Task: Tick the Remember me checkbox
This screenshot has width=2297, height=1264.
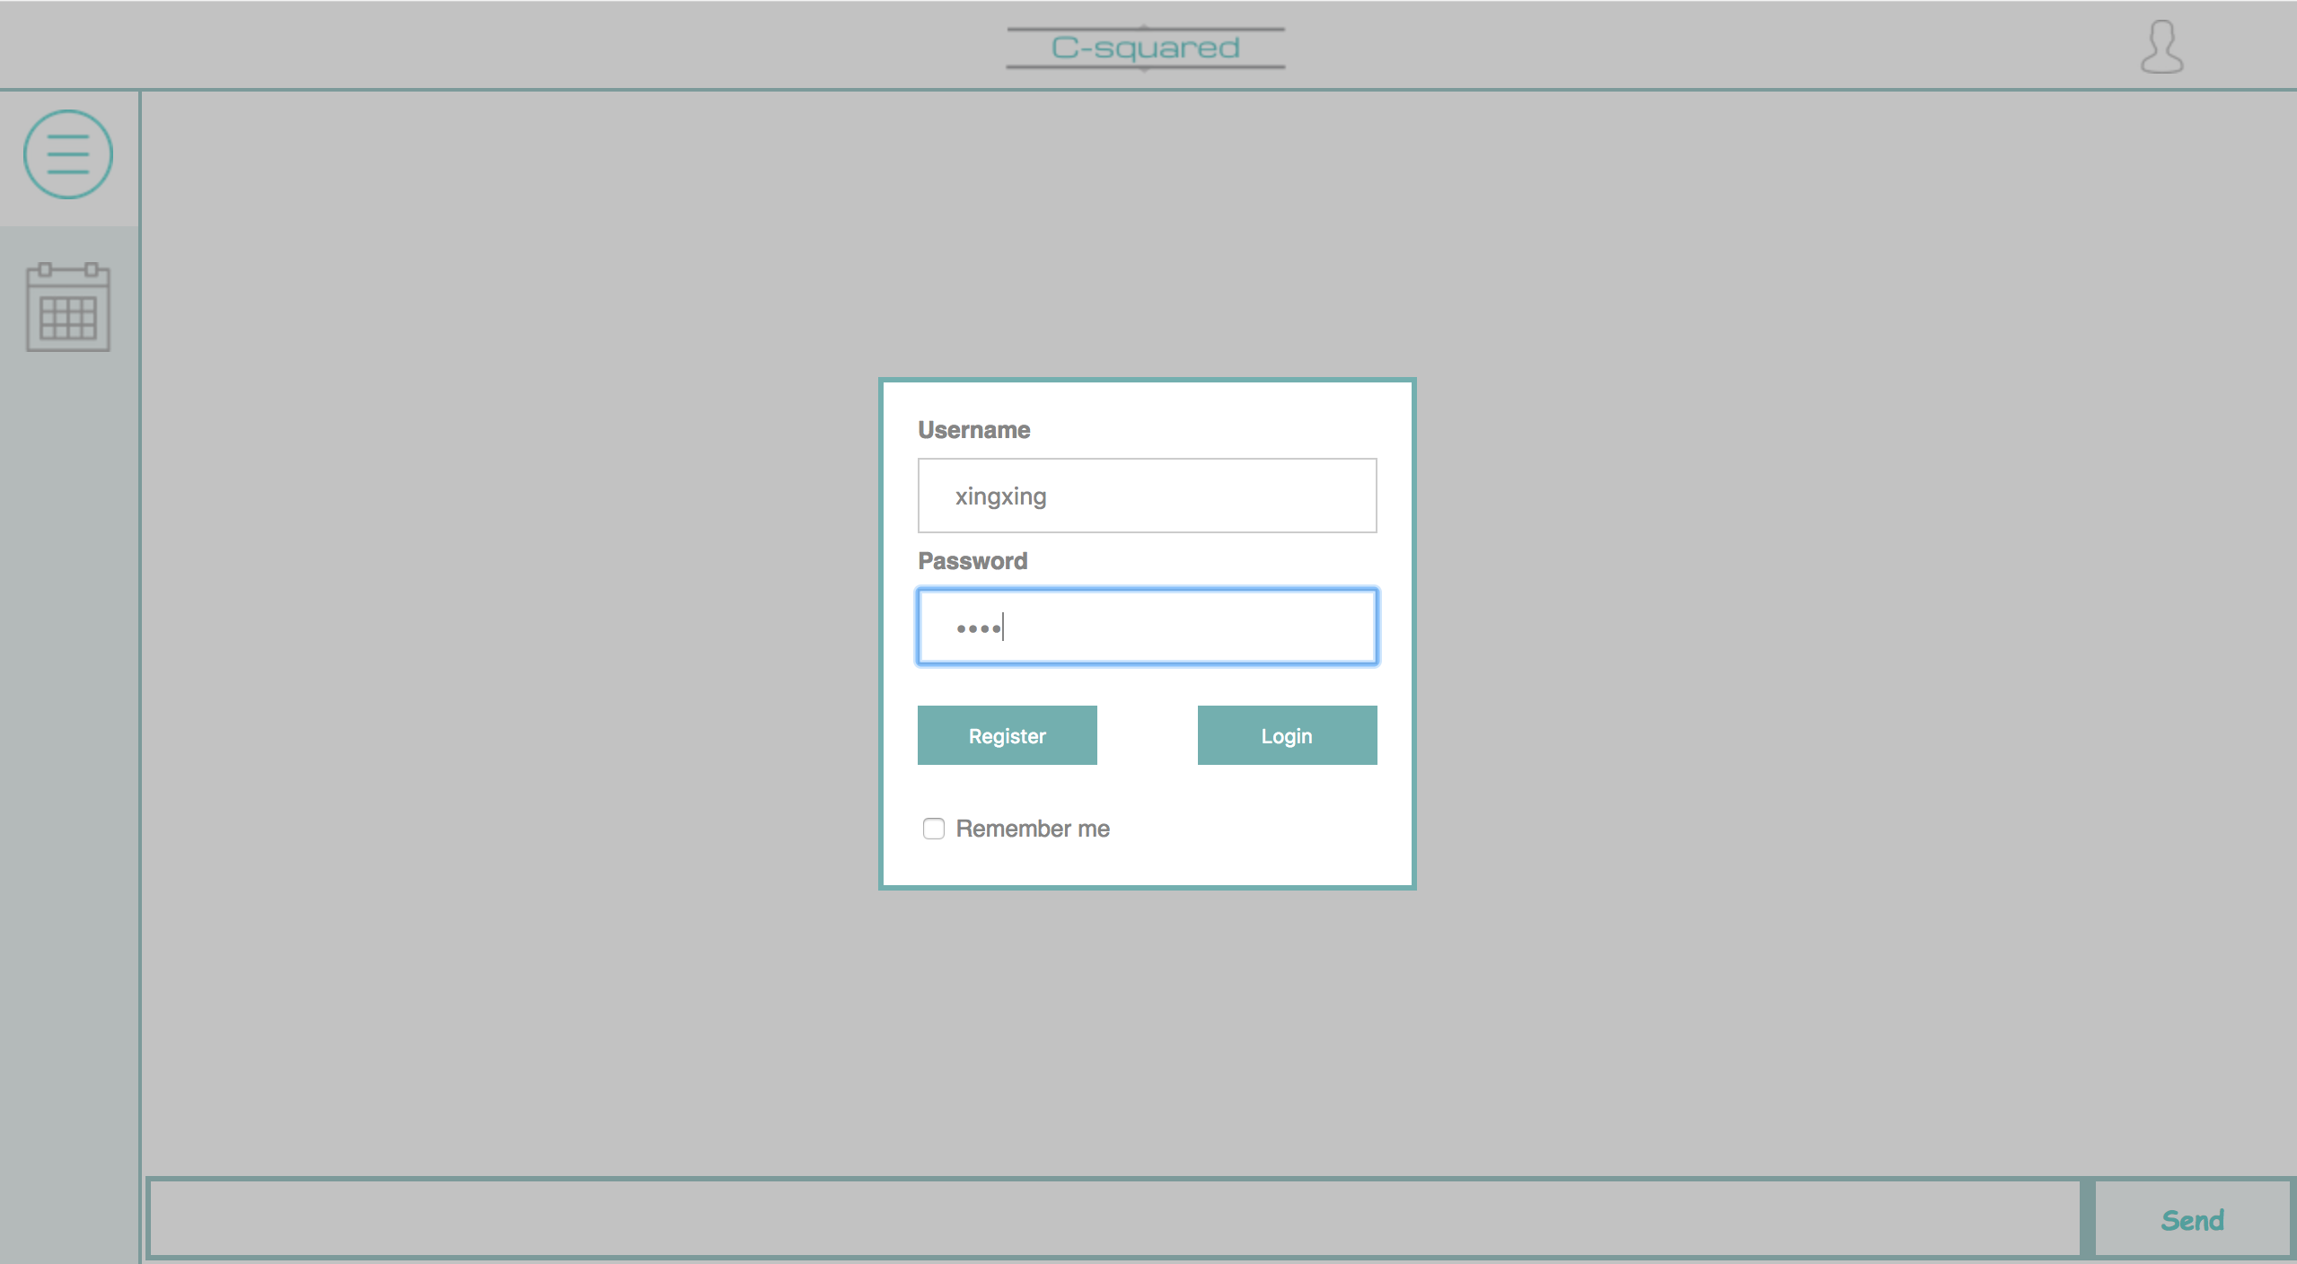Action: pos(934,829)
